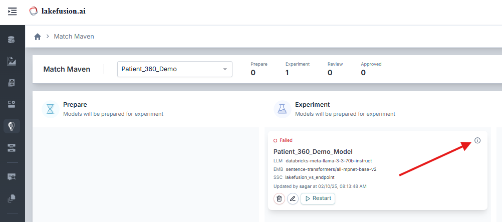Open the database settings sidebar icon
The image size is (502, 222).
coord(12,40)
